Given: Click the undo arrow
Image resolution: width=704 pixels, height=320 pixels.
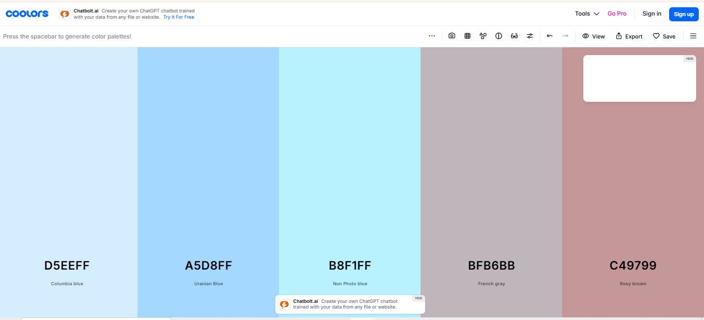Looking at the screenshot, I should 549,36.
